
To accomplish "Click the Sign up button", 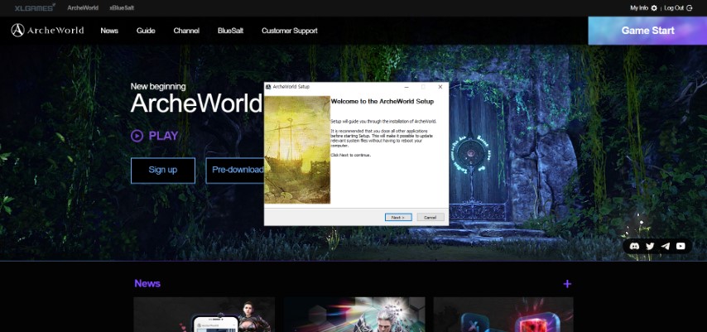I will (163, 170).
